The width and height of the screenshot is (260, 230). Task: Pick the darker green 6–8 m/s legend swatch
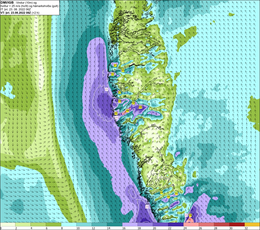(x=54, y=224)
